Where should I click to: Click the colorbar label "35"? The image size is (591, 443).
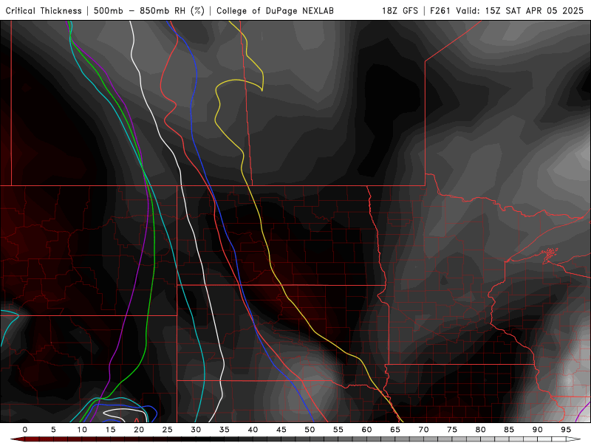click(225, 430)
